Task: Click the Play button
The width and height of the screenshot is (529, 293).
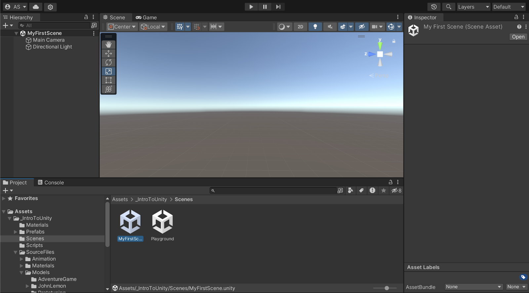Action: [251, 7]
